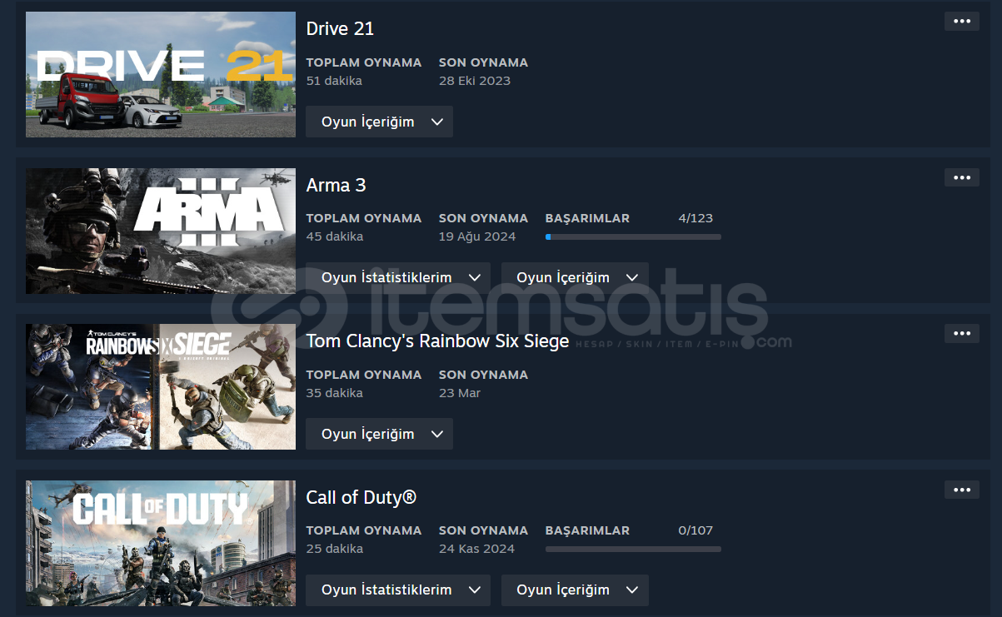The image size is (1002, 617).
Task: Click the Arma 3 achievements progress bar
Action: click(633, 237)
